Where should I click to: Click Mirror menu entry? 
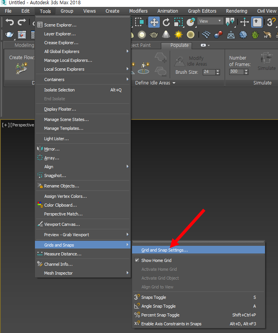pyautogui.click(x=83, y=149)
